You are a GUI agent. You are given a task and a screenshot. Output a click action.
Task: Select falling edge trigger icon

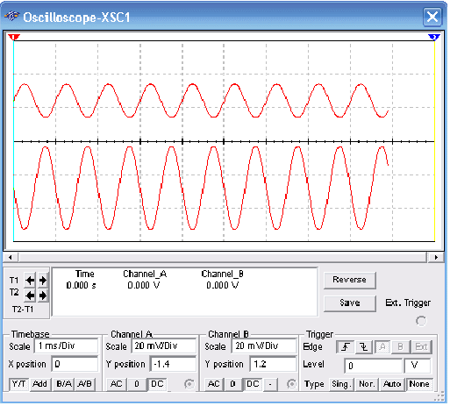point(364,348)
